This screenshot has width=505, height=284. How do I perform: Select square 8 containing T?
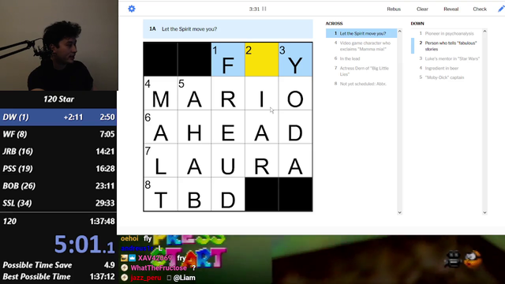coord(160,194)
